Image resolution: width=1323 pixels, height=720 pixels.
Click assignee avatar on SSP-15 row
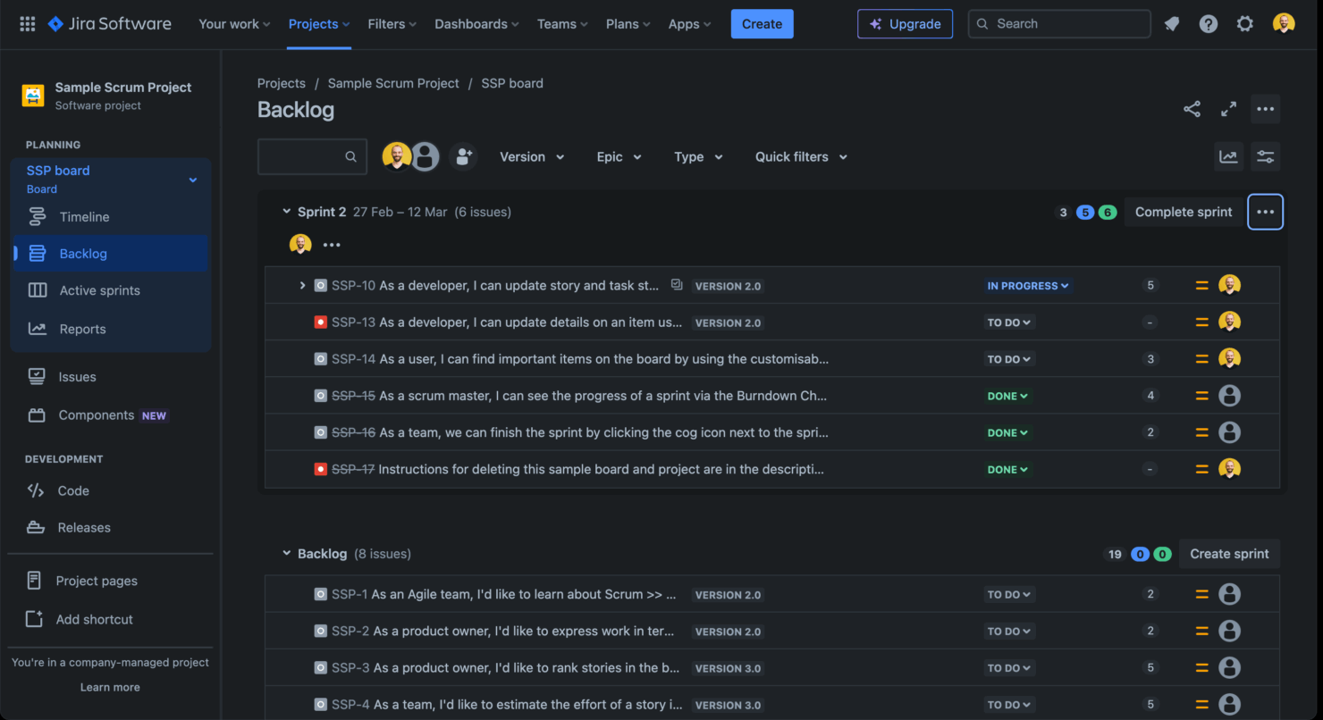tap(1230, 396)
